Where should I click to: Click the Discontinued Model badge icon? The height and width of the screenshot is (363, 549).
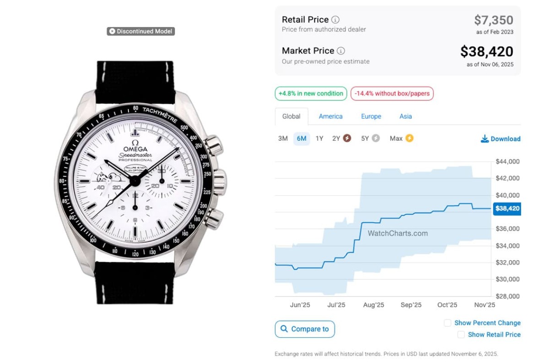pyautogui.click(x=112, y=32)
